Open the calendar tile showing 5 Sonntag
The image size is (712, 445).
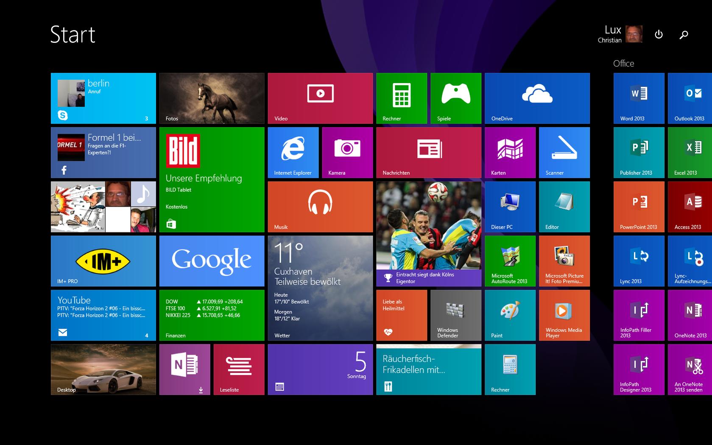pyautogui.click(x=321, y=370)
